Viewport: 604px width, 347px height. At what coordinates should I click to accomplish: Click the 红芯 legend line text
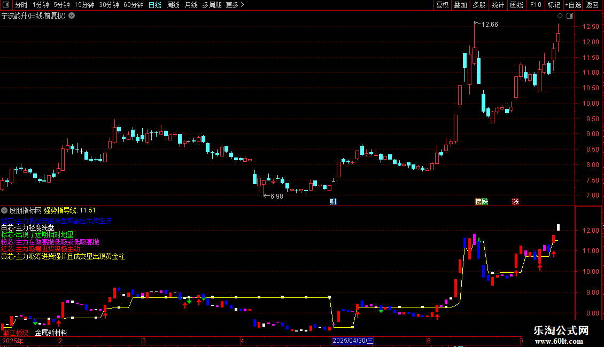click(41, 249)
